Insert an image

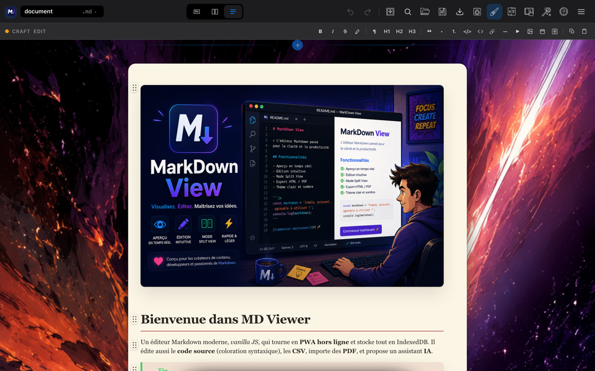(x=530, y=31)
